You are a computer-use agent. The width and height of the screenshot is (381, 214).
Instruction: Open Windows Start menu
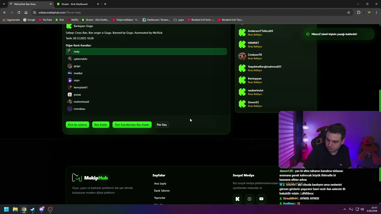point(6,209)
